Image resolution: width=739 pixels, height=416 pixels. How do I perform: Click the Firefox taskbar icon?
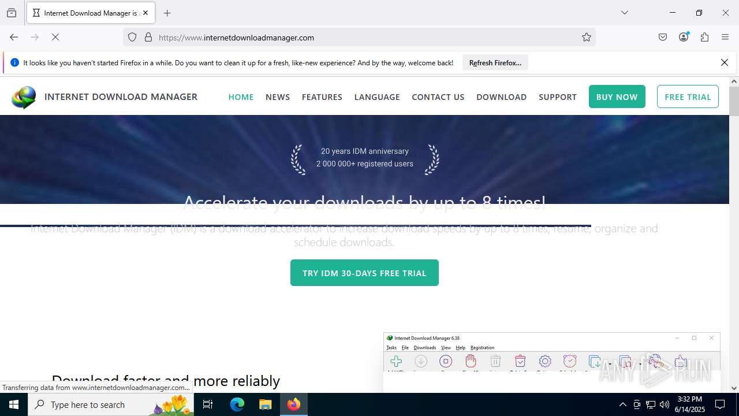(294, 404)
